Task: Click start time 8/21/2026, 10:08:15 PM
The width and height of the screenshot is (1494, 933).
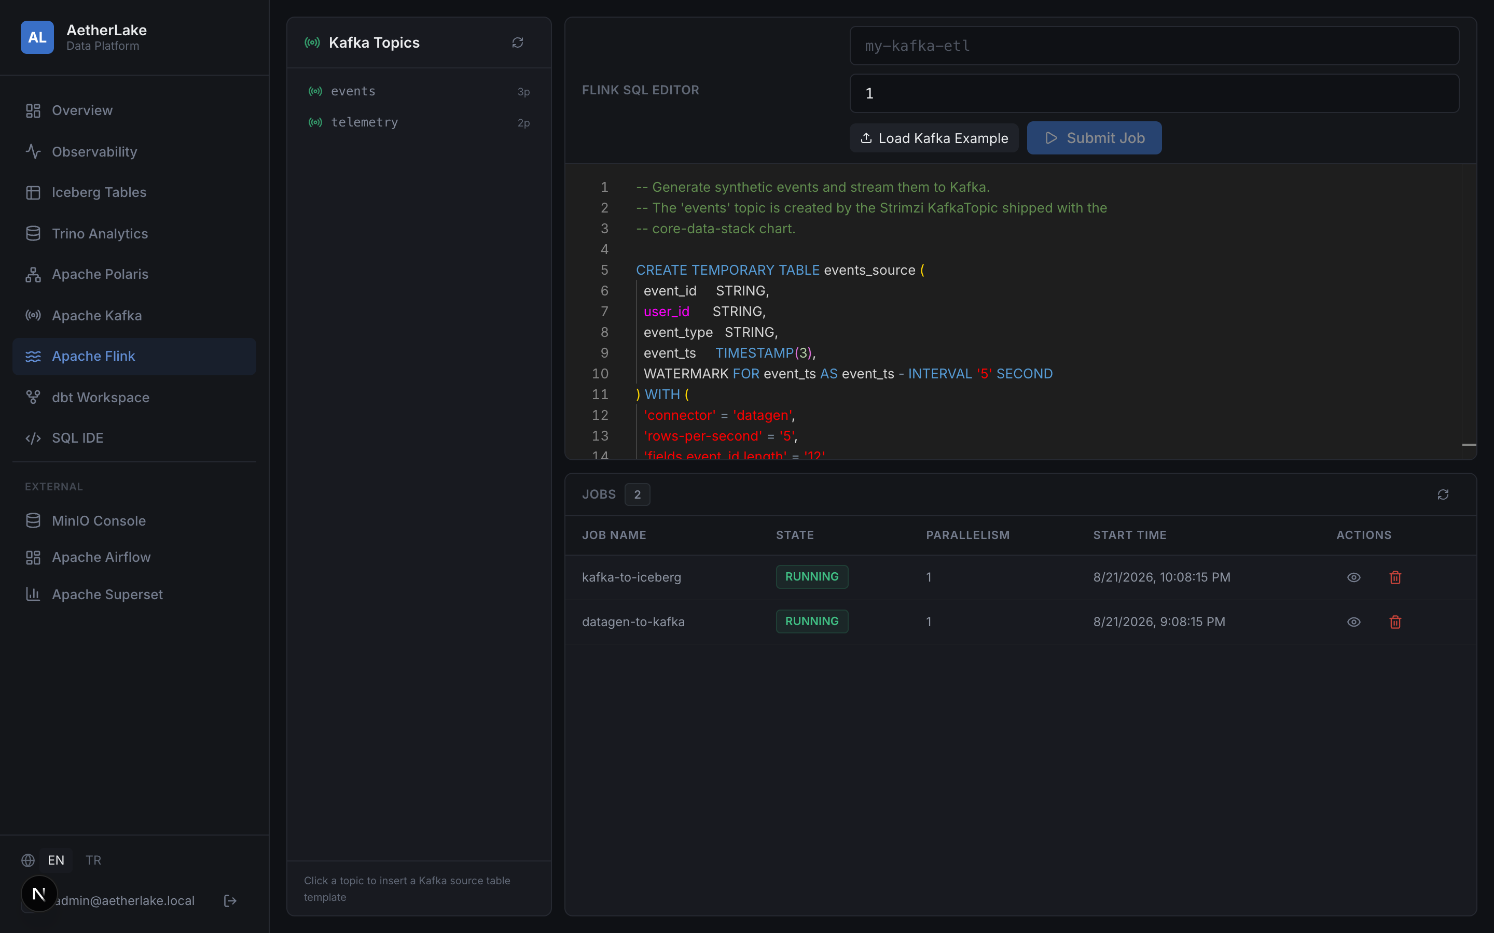Action: [1161, 577]
